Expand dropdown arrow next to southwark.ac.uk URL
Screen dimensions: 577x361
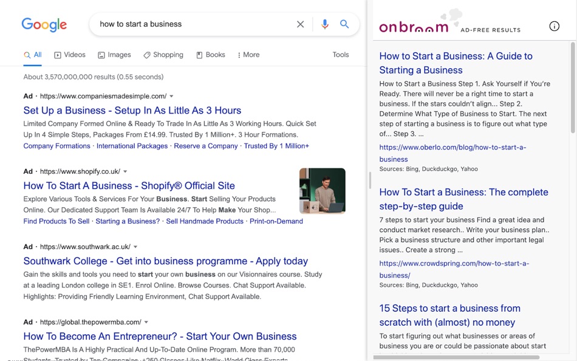coord(135,247)
